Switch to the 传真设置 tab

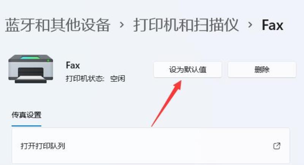point(26,115)
